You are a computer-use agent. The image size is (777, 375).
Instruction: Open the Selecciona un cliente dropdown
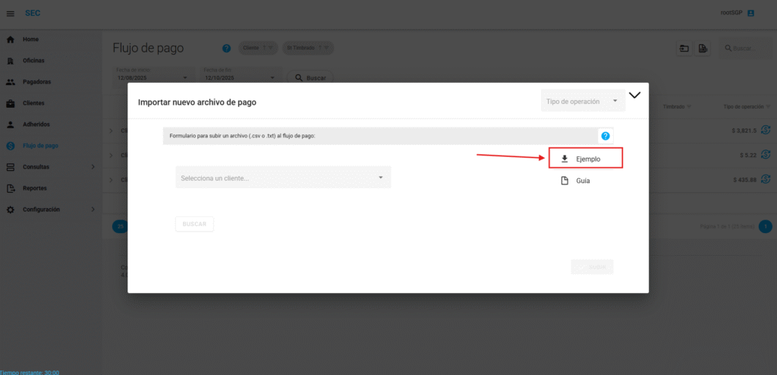(x=283, y=178)
